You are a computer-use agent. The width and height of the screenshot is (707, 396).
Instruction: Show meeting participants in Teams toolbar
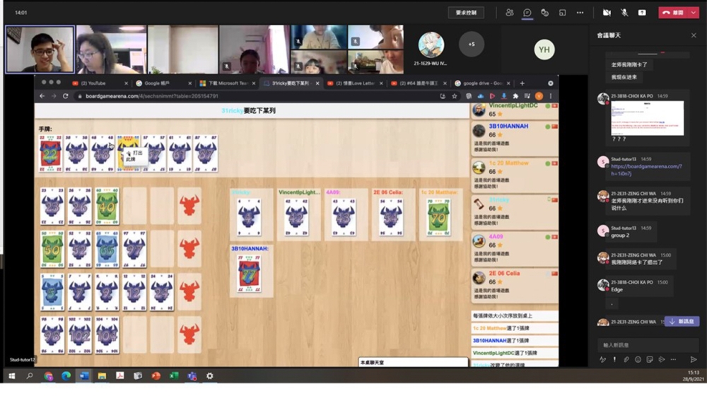[510, 13]
